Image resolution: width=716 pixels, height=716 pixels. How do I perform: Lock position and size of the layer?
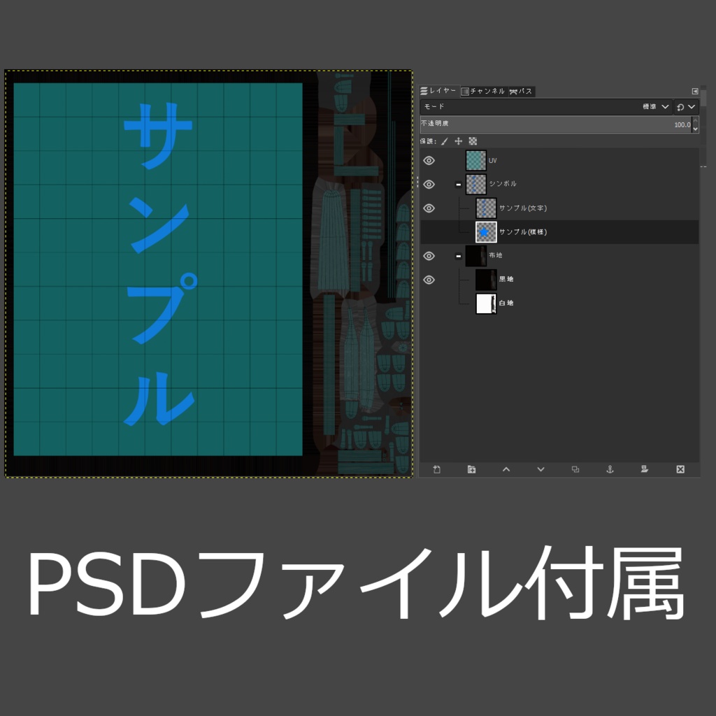click(x=459, y=141)
